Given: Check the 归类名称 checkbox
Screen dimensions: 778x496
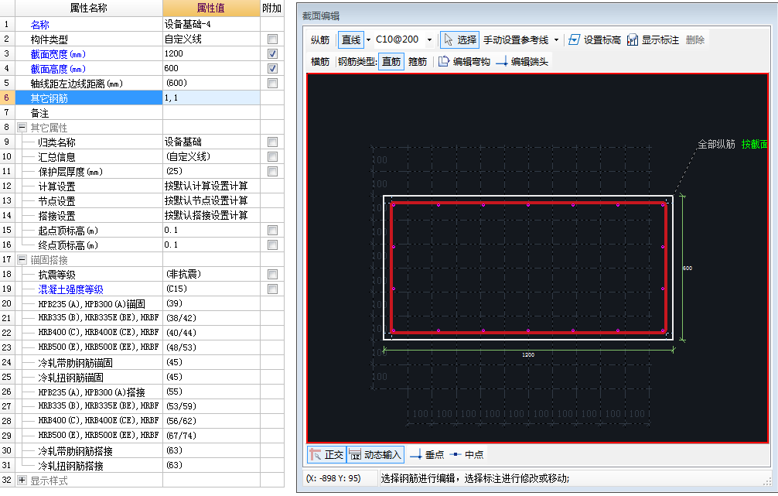Looking at the screenshot, I should click(272, 142).
